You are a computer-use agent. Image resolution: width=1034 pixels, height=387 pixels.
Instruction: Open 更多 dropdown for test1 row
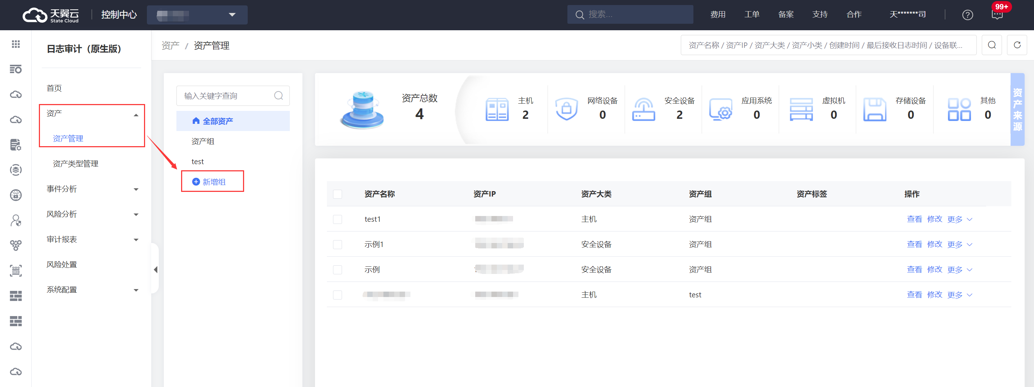point(959,219)
